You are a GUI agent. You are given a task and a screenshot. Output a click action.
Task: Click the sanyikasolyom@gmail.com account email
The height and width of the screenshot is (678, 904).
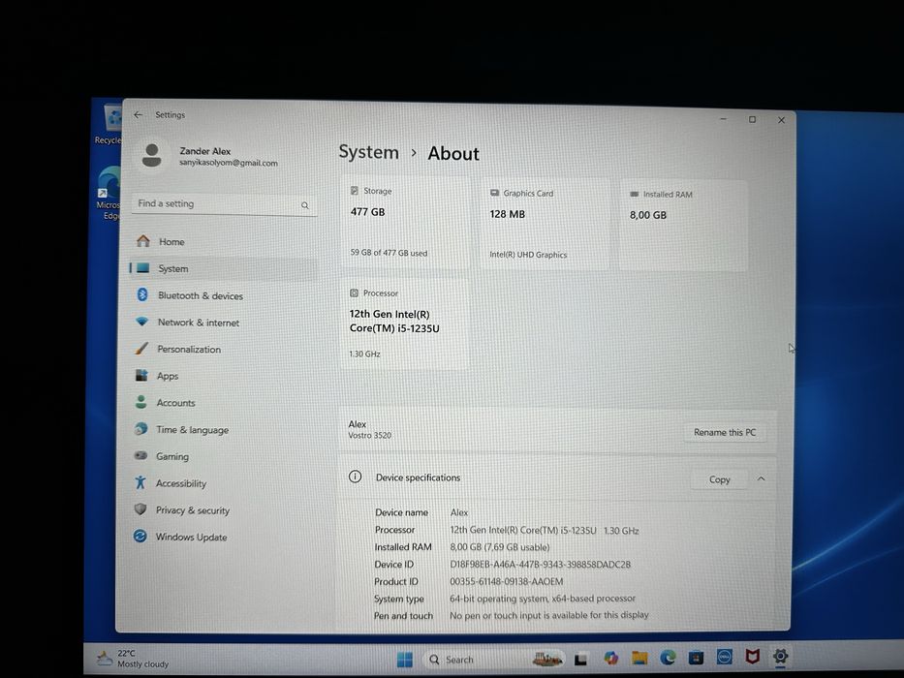pyautogui.click(x=229, y=163)
